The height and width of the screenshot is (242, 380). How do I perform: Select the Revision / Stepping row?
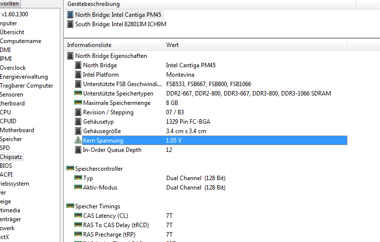[x=108, y=112]
